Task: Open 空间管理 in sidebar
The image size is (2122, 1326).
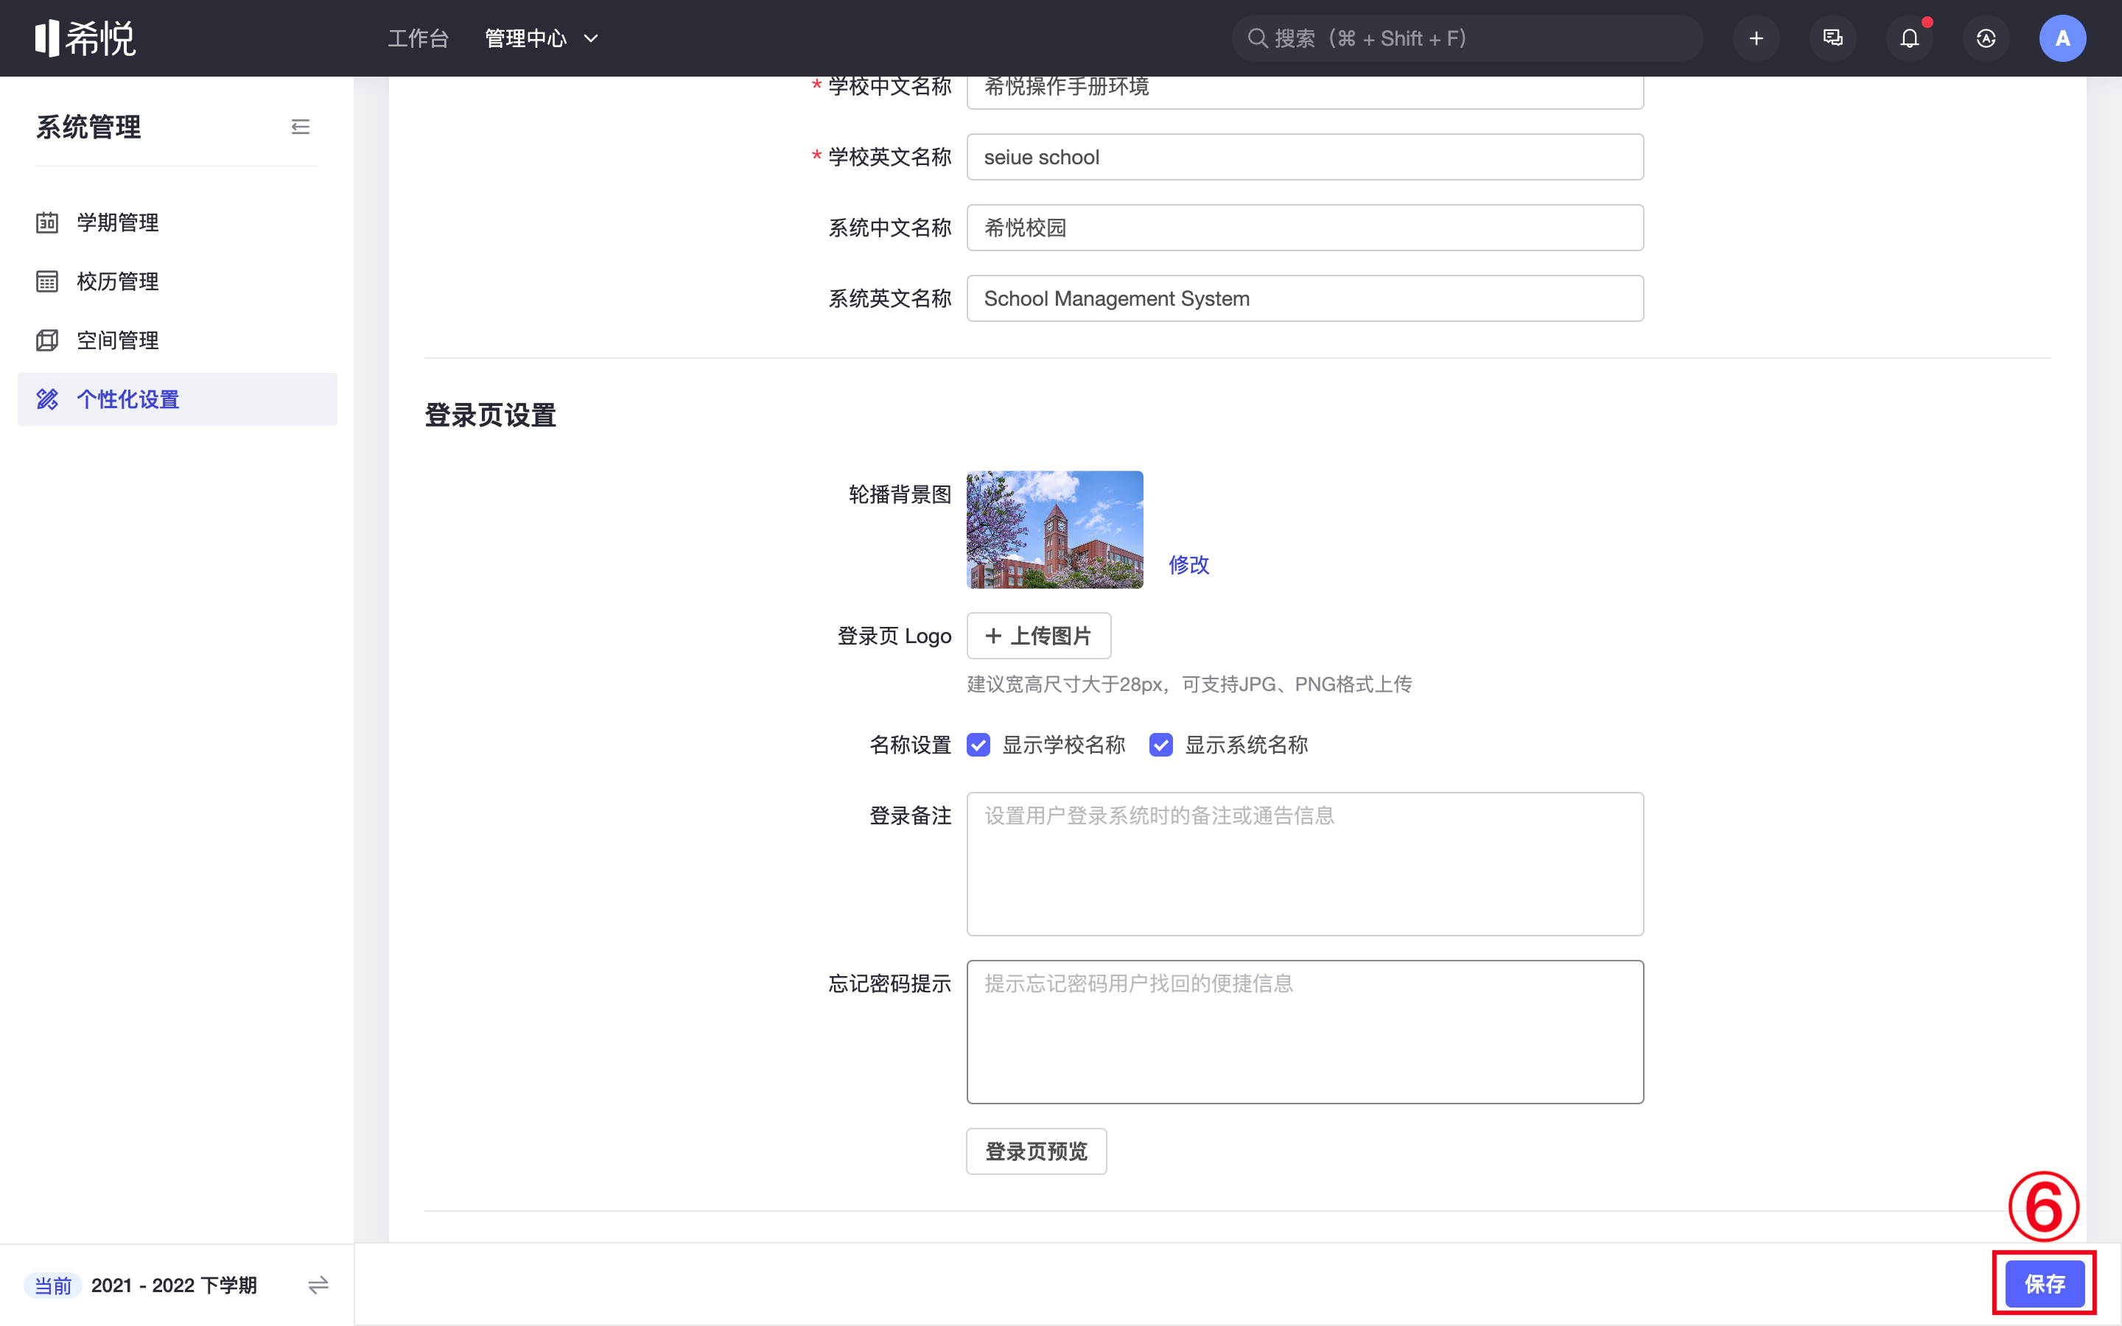Action: (117, 340)
